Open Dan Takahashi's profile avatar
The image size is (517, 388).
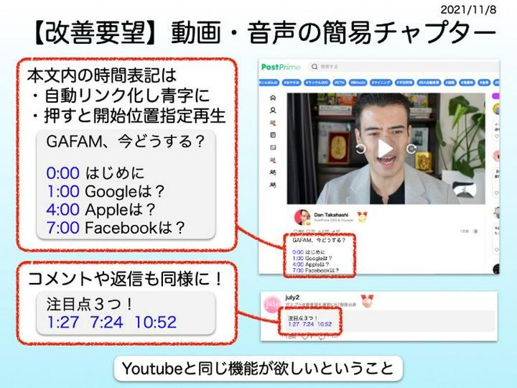click(x=302, y=217)
